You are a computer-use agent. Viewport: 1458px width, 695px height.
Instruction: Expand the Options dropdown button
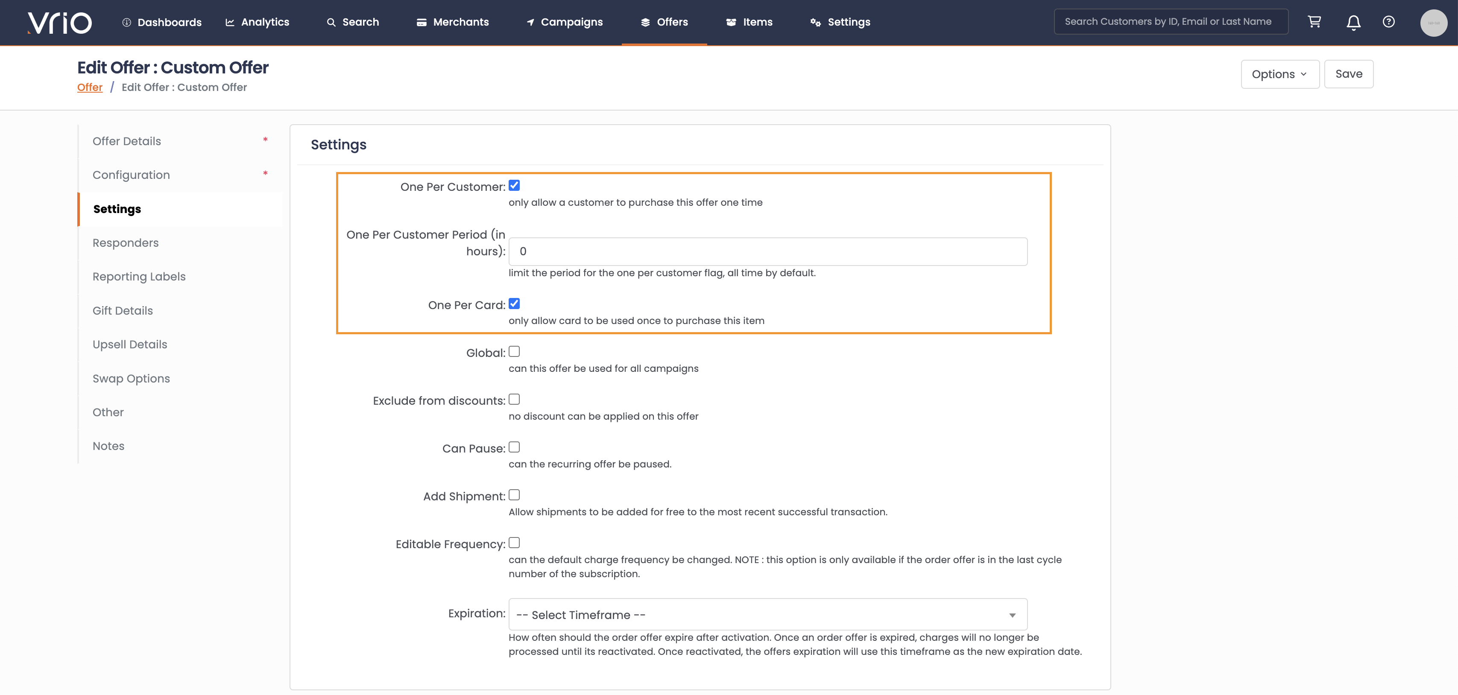tap(1280, 74)
